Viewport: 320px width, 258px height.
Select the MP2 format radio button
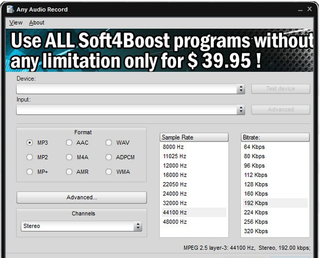pyautogui.click(x=29, y=157)
